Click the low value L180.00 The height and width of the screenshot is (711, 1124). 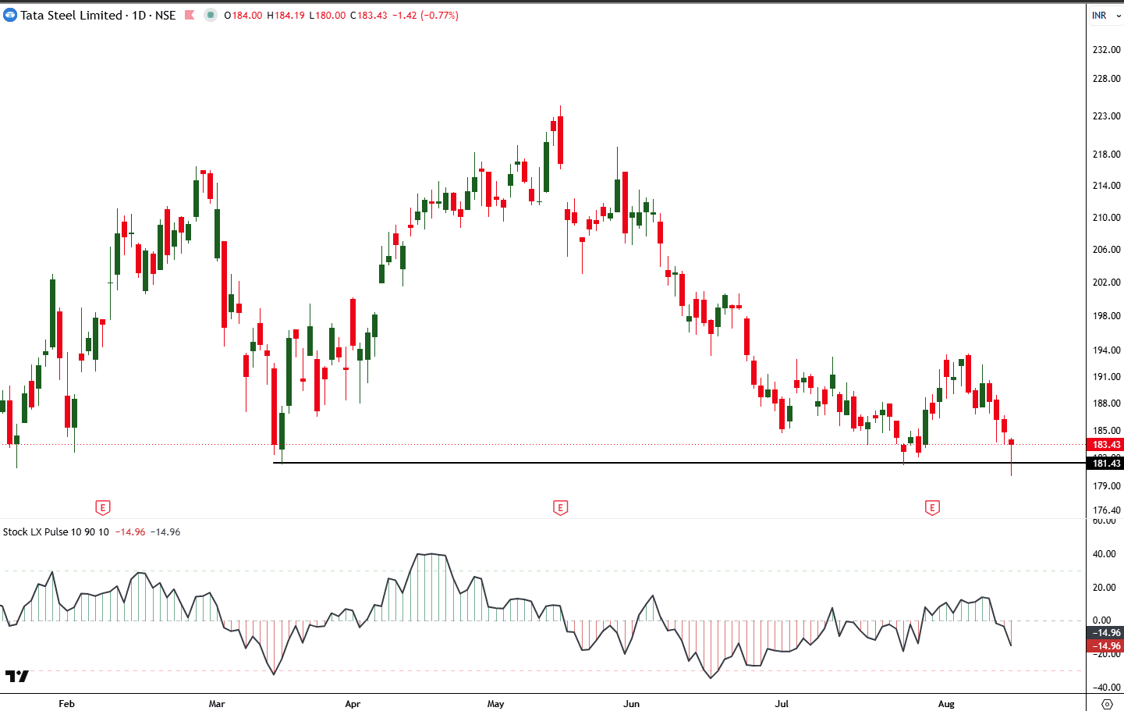coord(327,15)
